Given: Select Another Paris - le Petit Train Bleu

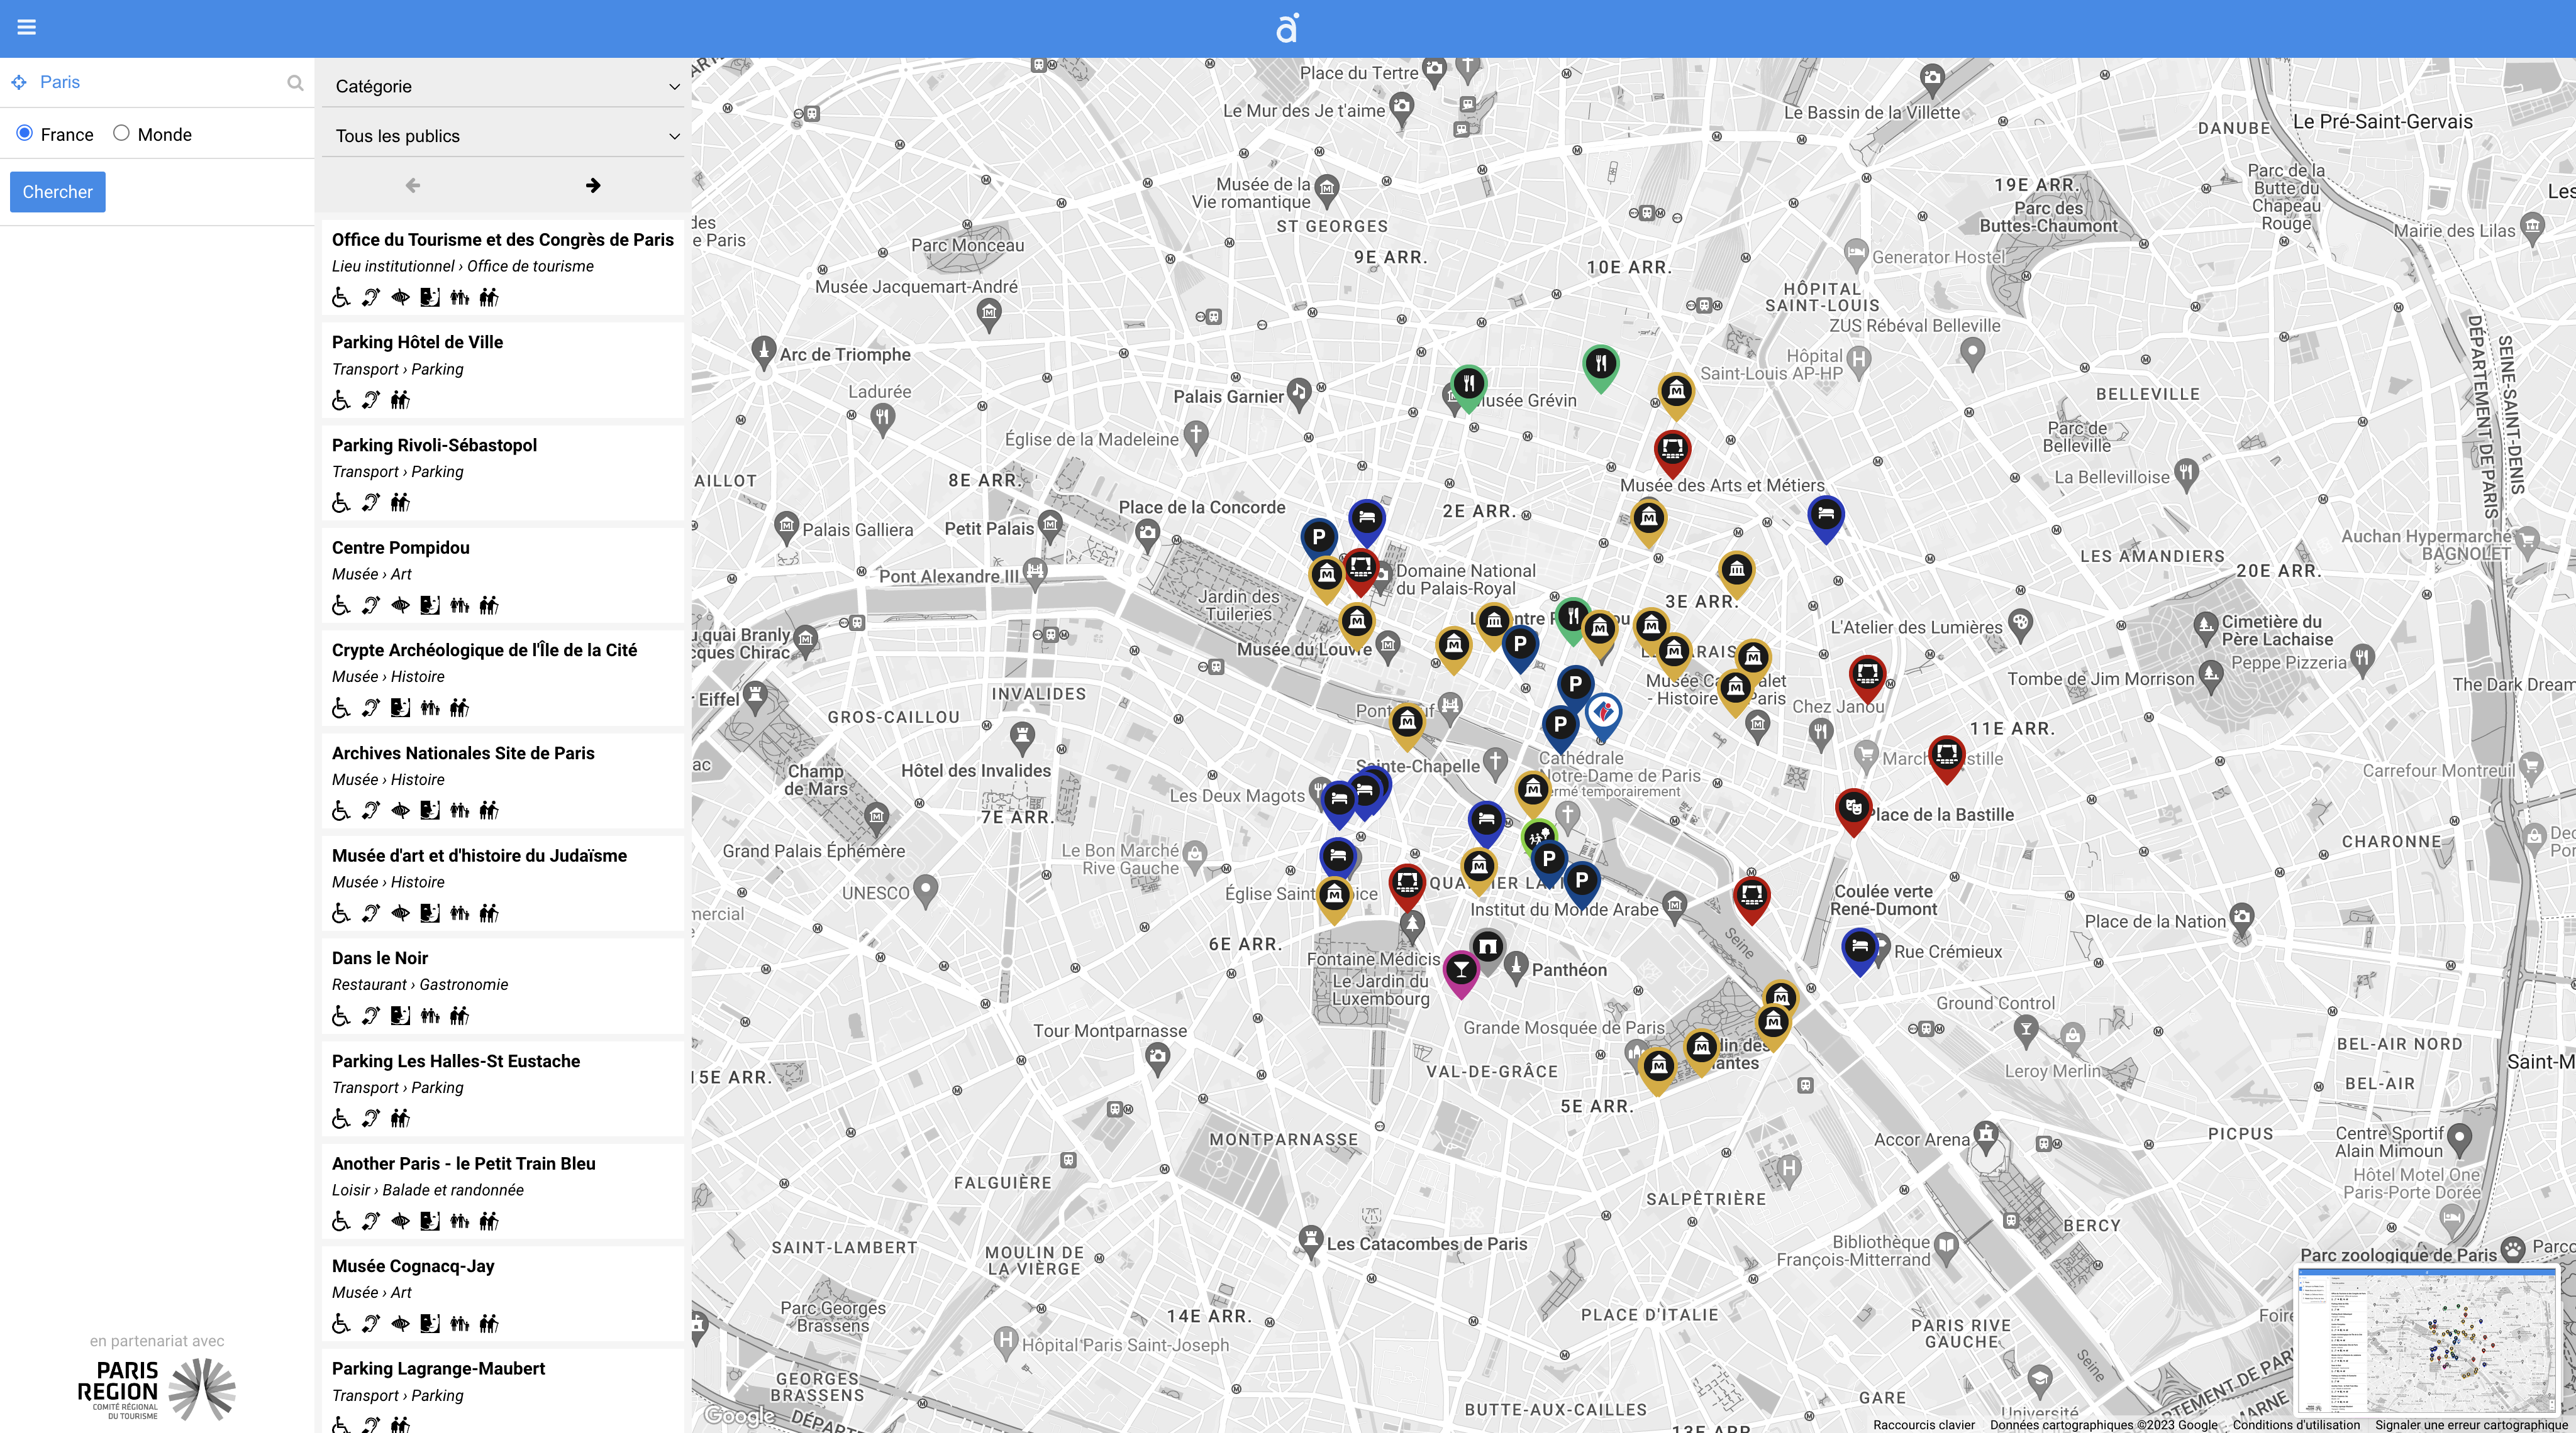Looking at the screenshot, I should click(x=503, y=1191).
